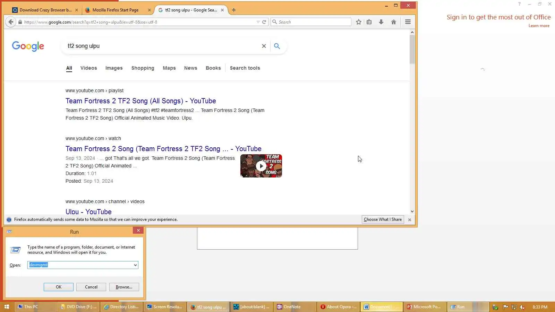Switch to the Directory Listing taskbar window
Viewport: 555px width, 312px height.
(122, 307)
